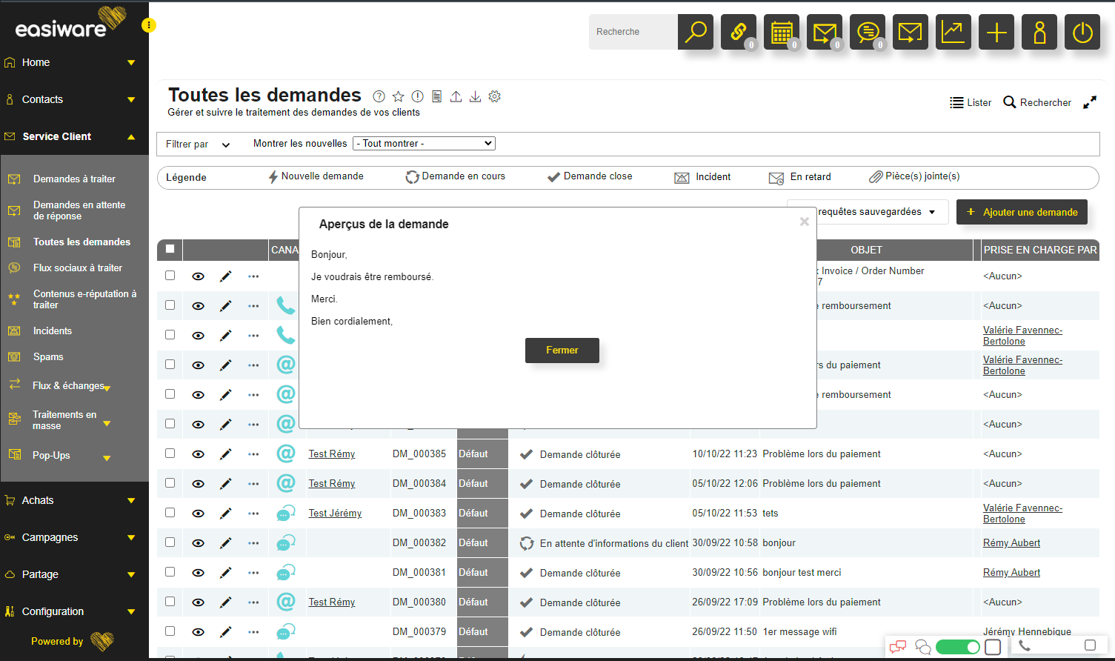Click the favorite star icon near title
The height and width of the screenshot is (661, 1115).
(399, 96)
